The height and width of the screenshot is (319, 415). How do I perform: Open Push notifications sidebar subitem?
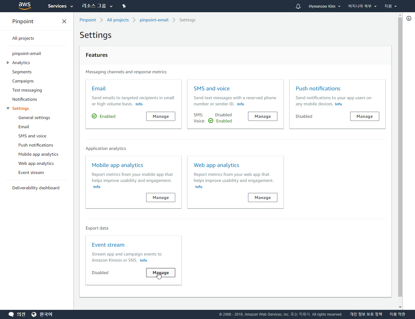point(36,145)
